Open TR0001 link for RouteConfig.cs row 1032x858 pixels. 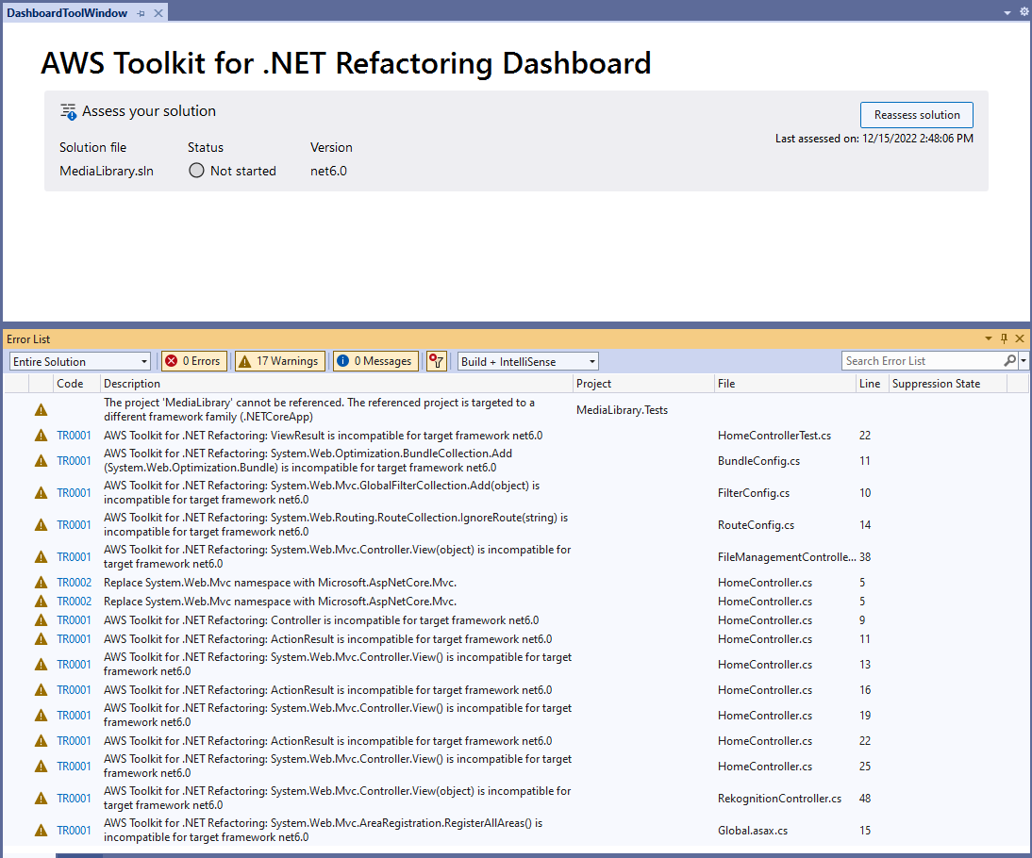(x=74, y=525)
